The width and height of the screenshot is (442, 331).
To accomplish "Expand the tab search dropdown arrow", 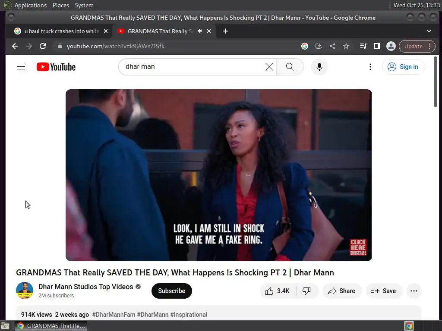I will coord(429,31).
